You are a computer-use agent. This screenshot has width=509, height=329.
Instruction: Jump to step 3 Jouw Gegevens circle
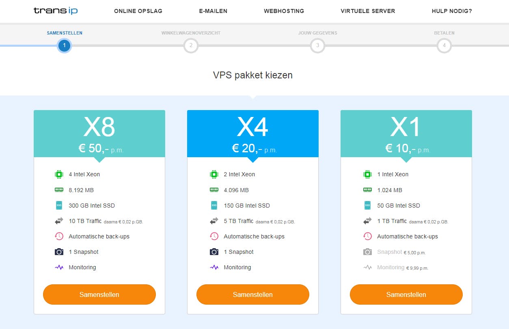pyautogui.click(x=317, y=45)
